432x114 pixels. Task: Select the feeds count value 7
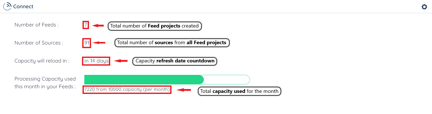86,25
